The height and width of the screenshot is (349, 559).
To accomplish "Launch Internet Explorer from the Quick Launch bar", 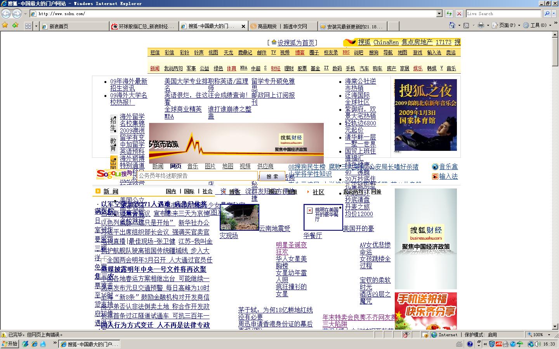I will 34,344.
